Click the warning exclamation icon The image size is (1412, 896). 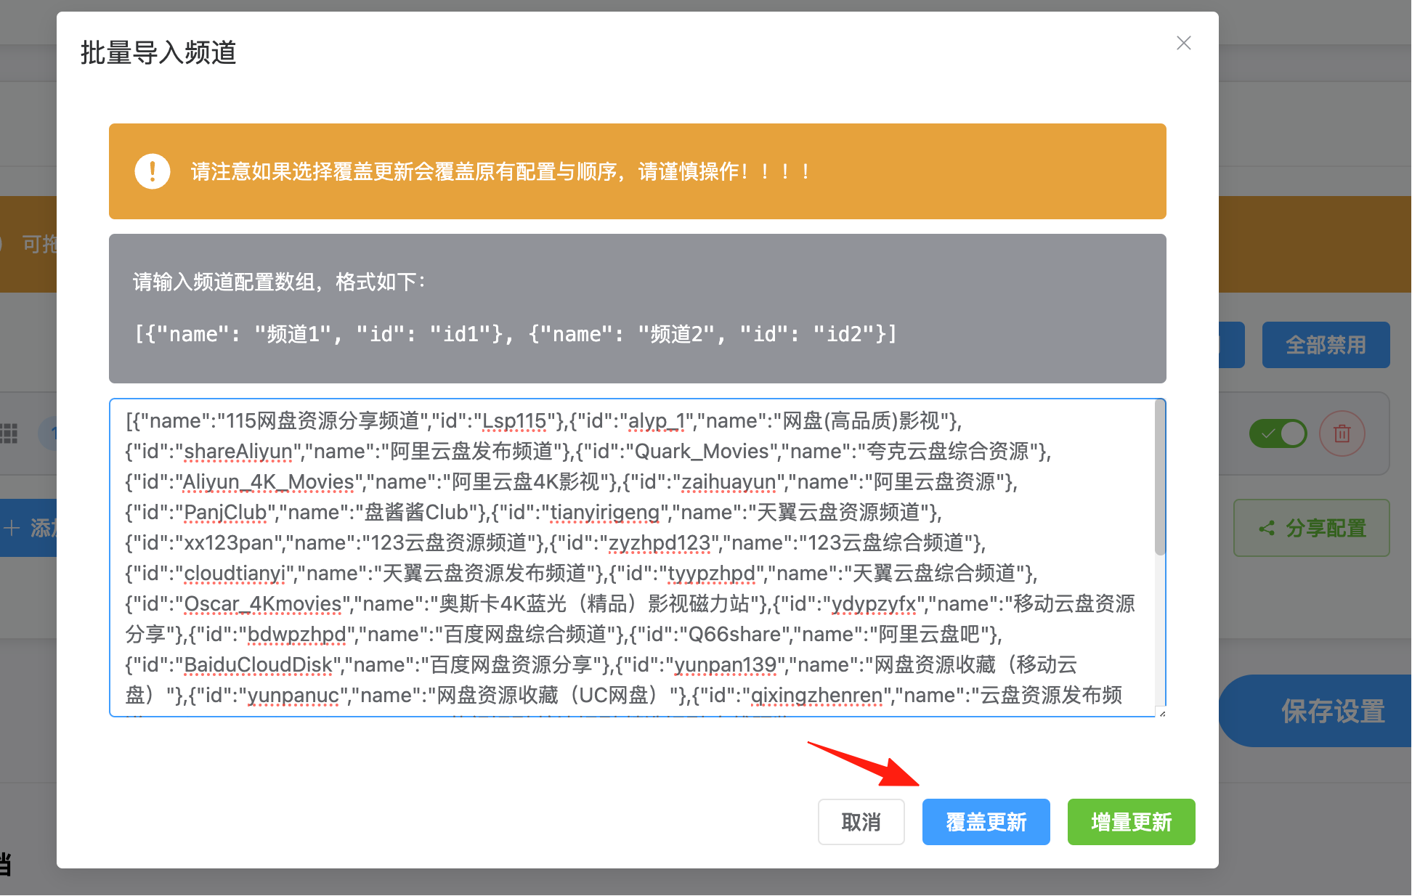point(153,171)
